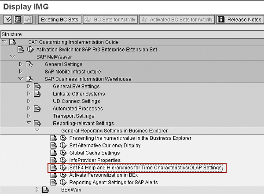
Task: Open documentation icon for Automated Processes
Action: tap(37, 109)
